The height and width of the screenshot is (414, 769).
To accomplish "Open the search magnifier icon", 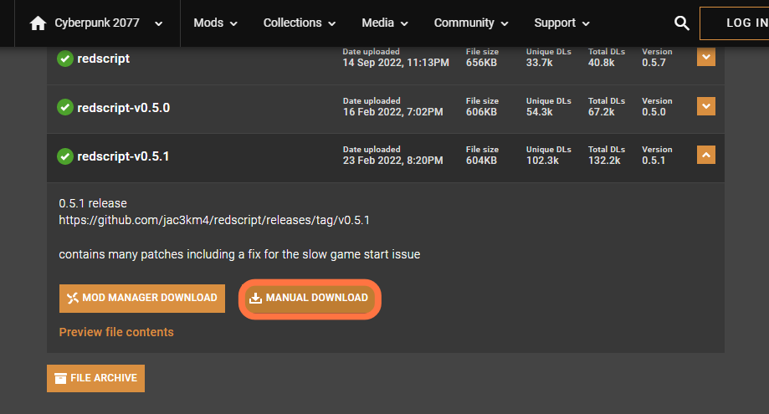I will click(x=682, y=23).
